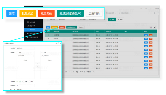Open the 10条/页 page size dropdown

point(90,72)
